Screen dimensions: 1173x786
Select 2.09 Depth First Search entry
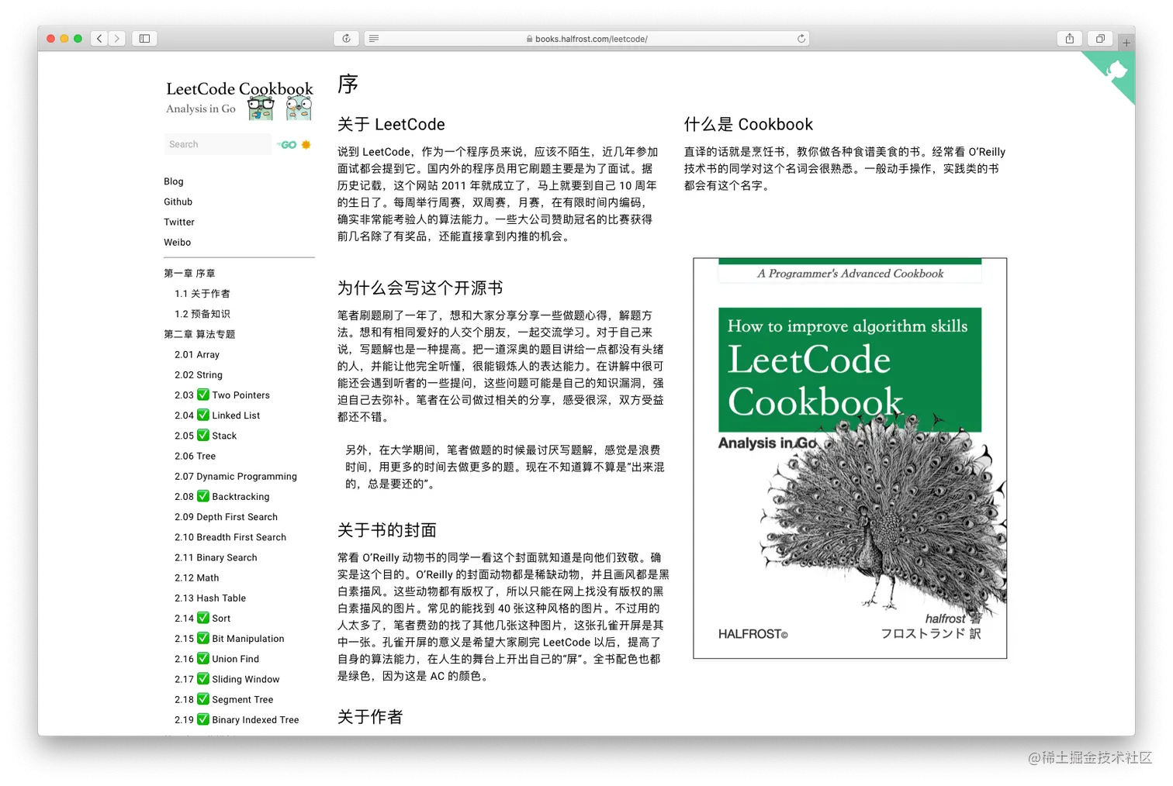tap(226, 516)
